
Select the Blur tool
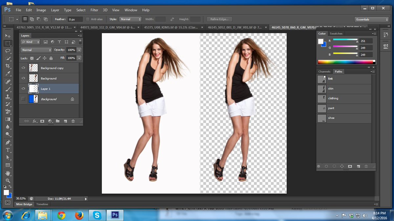[8, 127]
